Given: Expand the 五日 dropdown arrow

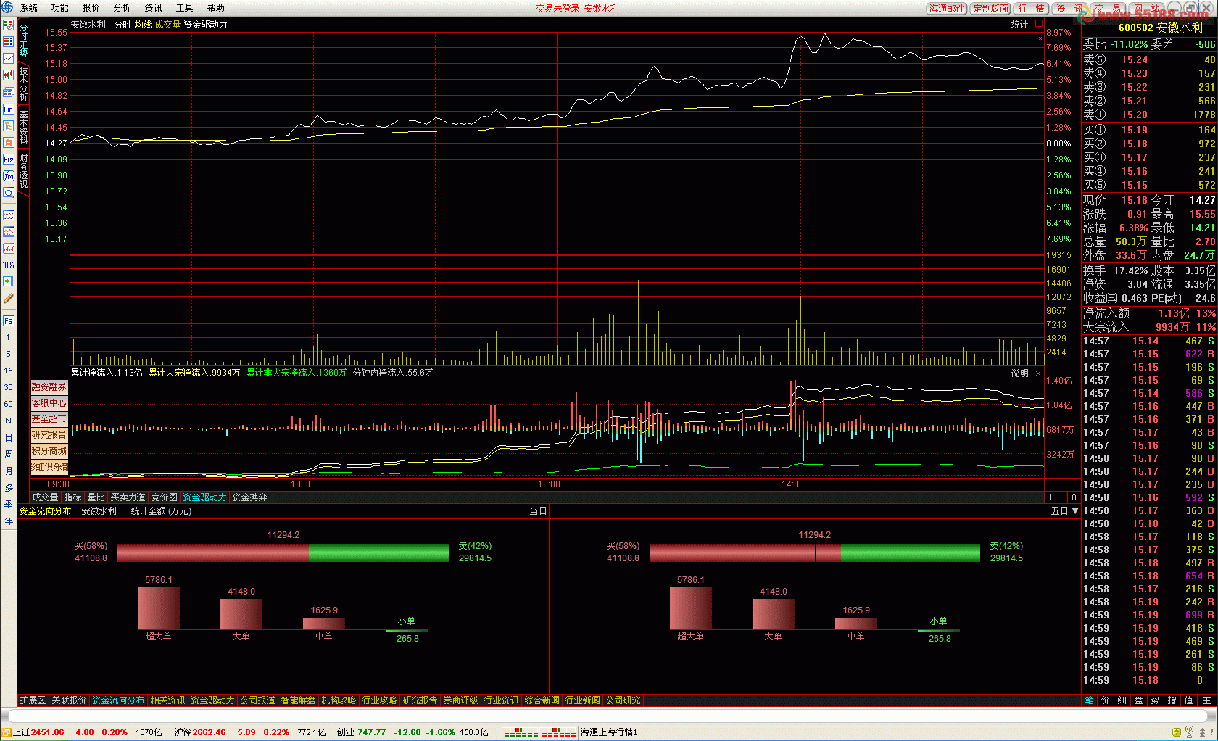Looking at the screenshot, I should pos(1075,511).
